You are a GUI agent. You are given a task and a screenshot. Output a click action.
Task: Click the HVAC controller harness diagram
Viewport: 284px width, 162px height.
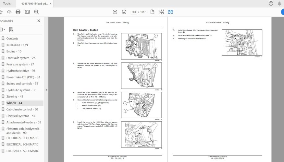click(142, 105)
